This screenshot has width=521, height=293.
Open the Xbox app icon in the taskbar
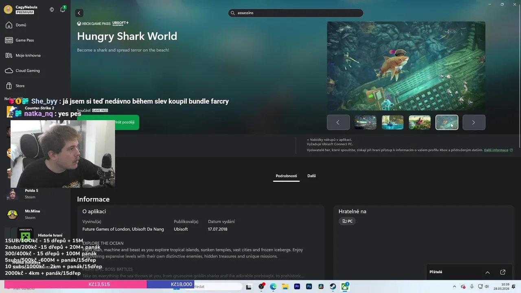[x=345, y=287]
